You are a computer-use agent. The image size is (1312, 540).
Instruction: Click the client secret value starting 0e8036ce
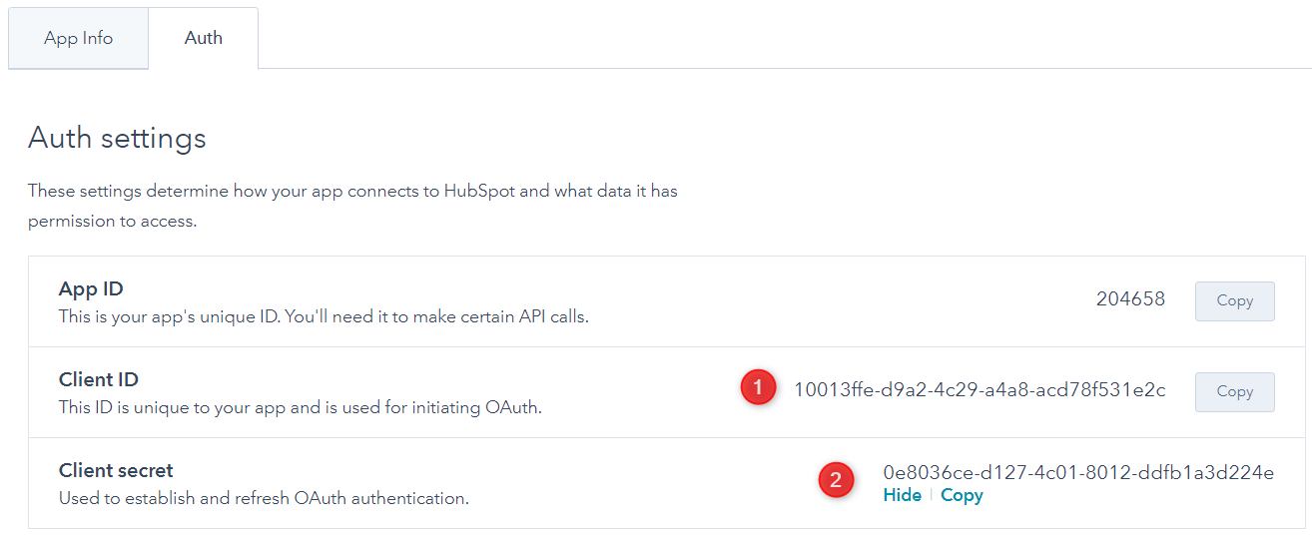pyautogui.click(x=1078, y=473)
